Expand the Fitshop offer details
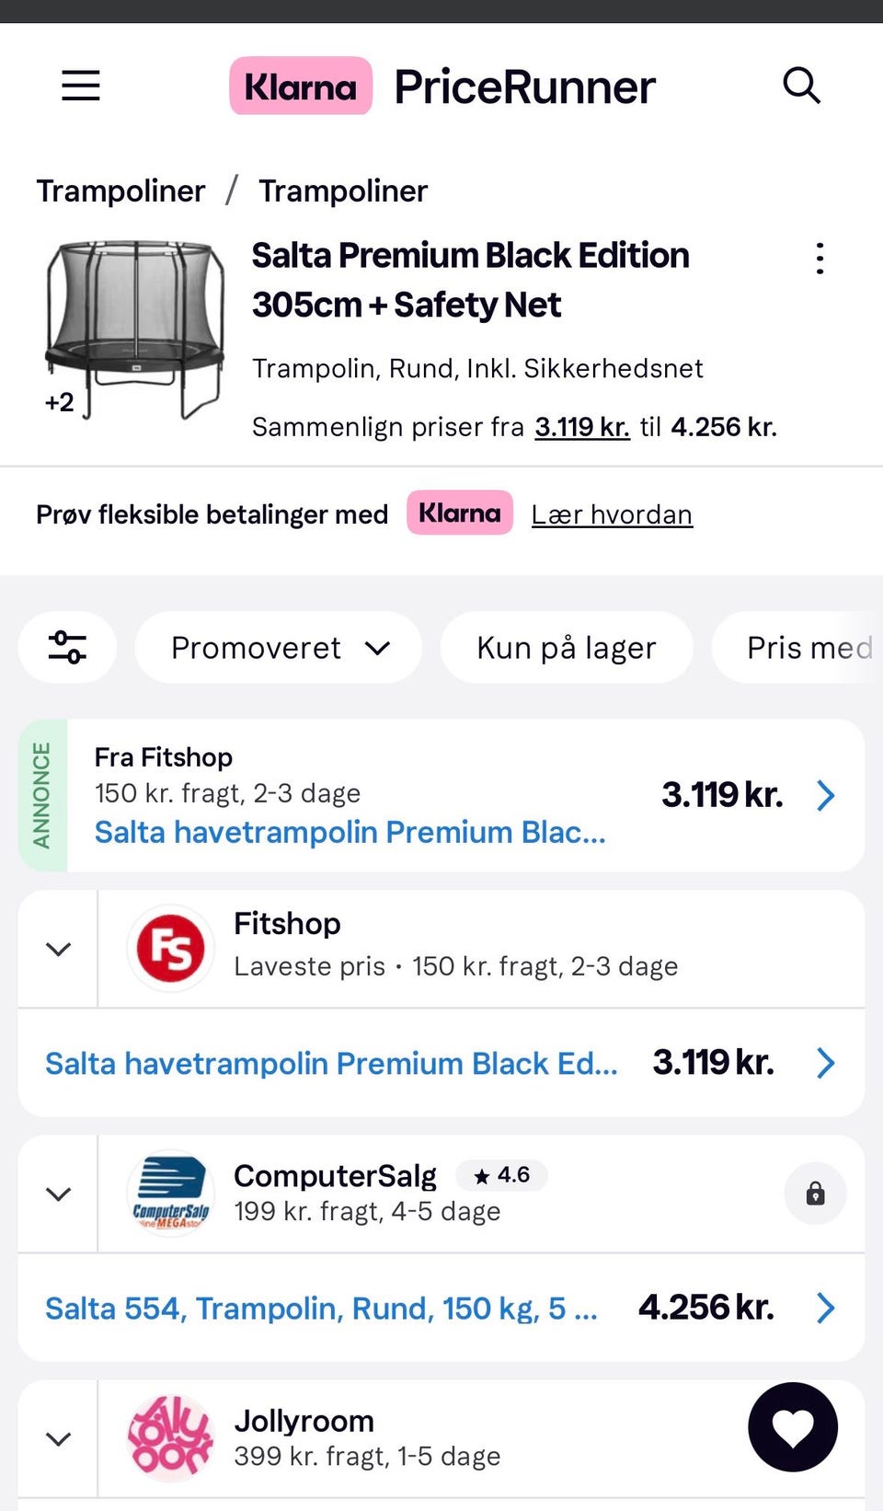883x1511 pixels. [59, 949]
